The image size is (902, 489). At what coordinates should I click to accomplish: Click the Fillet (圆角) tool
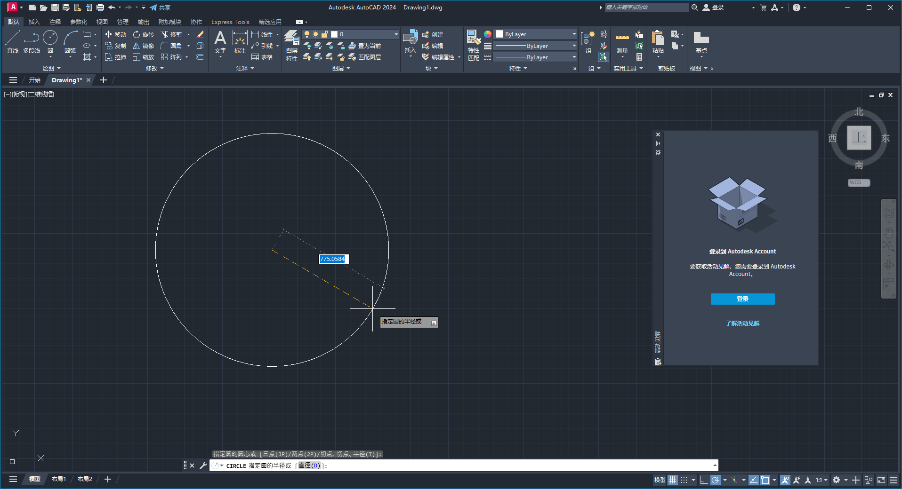coord(171,46)
